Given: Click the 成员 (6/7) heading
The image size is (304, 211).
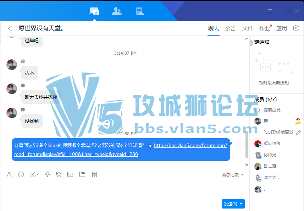Looking at the screenshot, I should (265, 99).
